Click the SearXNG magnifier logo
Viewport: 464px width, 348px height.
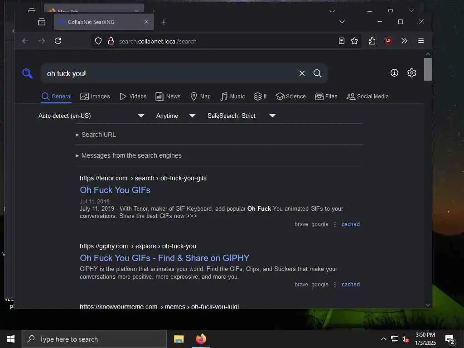pos(27,73)
